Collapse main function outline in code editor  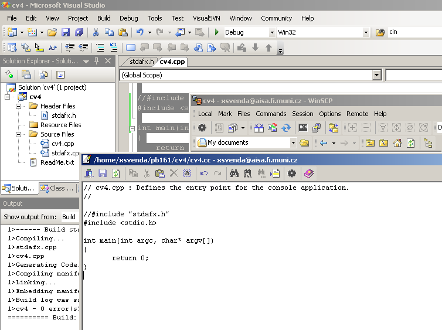(132, 128)
